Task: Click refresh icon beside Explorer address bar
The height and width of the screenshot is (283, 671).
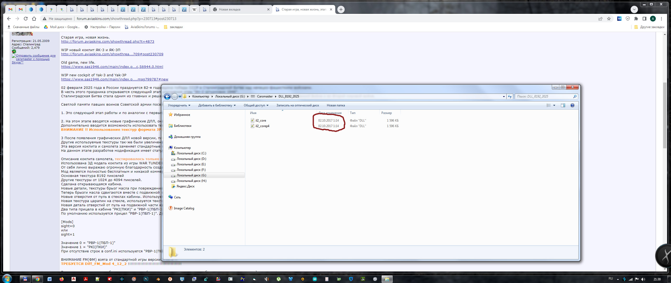Action: tap(510, 96)
